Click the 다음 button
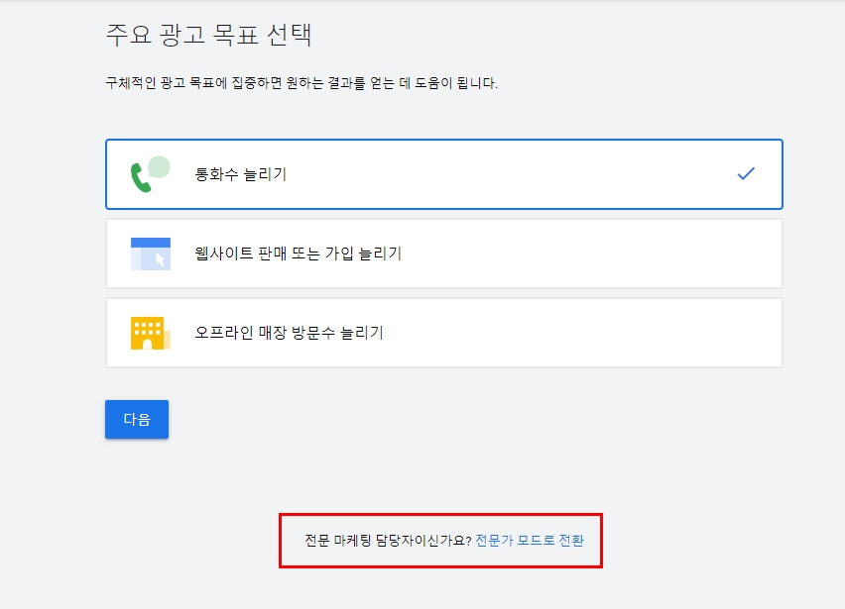Screen dimensions: 845x609 (x=137, y=419)
